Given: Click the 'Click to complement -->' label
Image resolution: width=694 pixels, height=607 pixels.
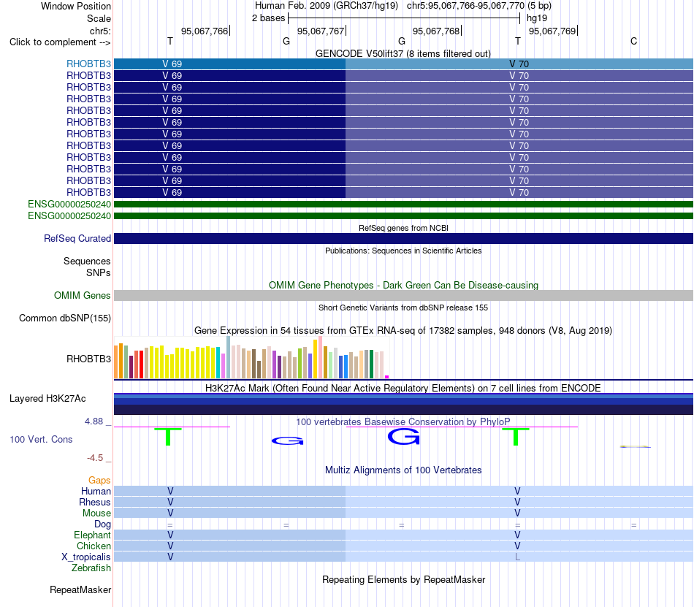Looking at the screenshot, I should 60,42.
